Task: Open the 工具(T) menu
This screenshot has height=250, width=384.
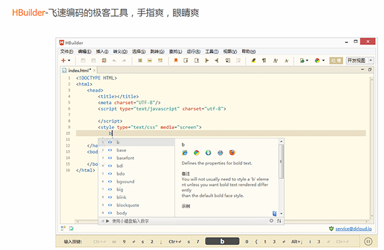Action: click(212, 51)
